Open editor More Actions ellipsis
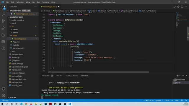Image resolution: width=189 pixels, height=106 pixels. 186,7
